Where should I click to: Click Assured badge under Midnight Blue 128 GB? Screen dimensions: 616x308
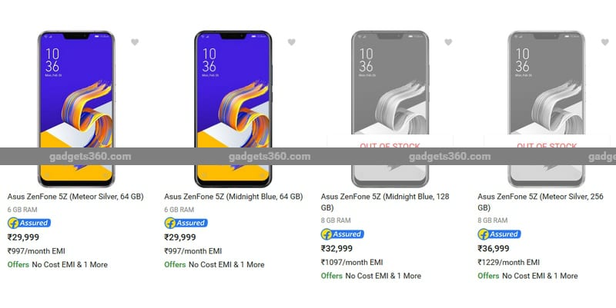pyautogui.click(x=343, y=234)
